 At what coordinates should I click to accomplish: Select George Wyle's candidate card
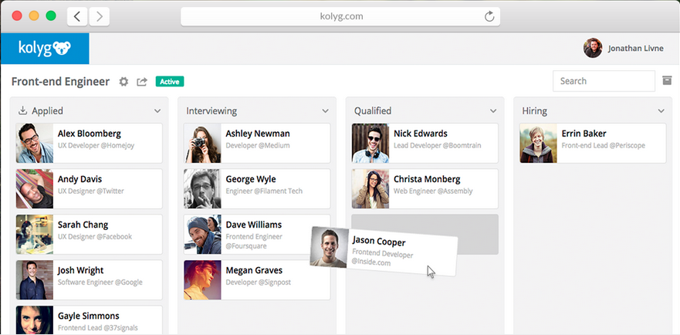257,189
